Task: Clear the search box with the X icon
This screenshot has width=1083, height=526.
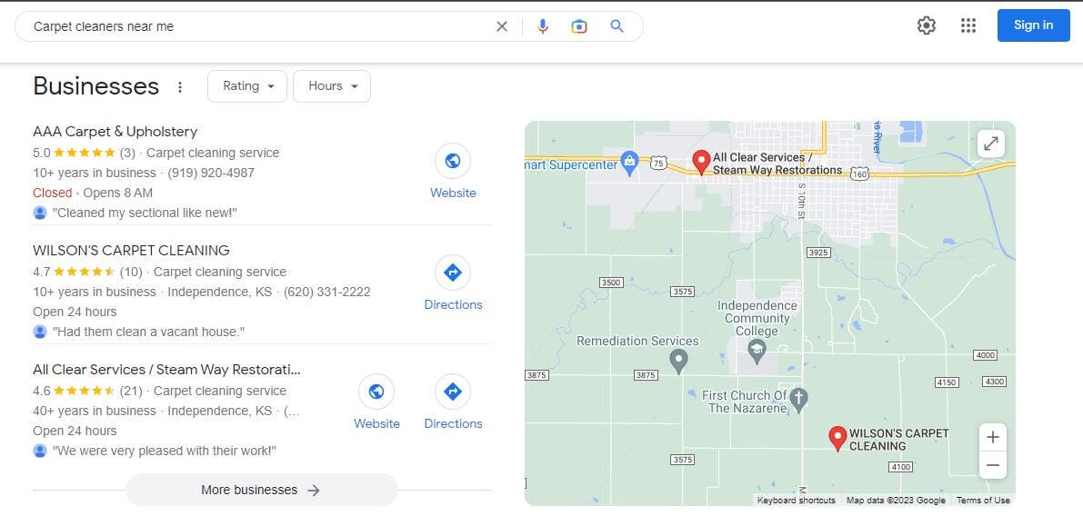Action: point(502,26)
